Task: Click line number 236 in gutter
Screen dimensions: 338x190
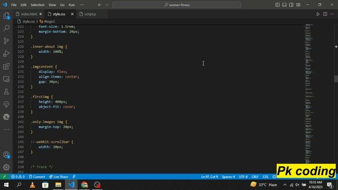Action: (x=21, y=97)
